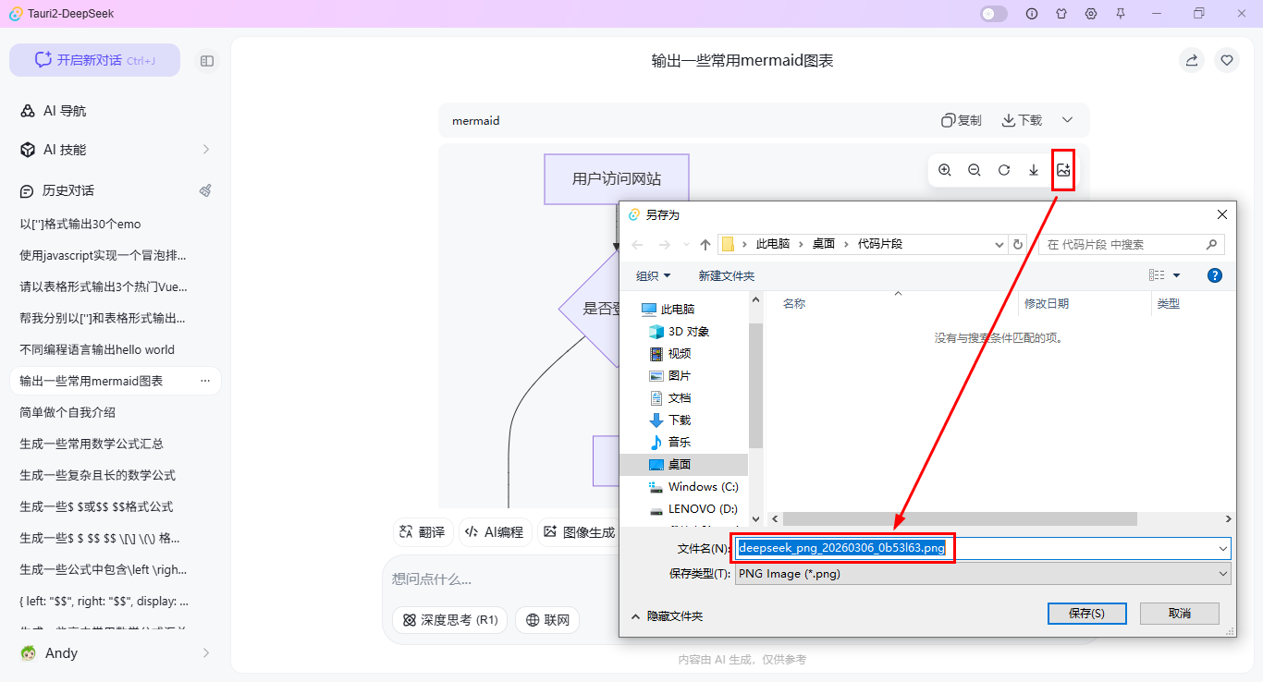Image resolution: width=1263 pixels, height=682 pixels.
Task: Open the 组织 menu in the save dialog
Action: [x=652, y=275]
